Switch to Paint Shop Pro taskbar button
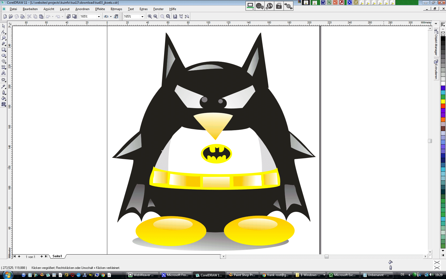This screenshot has width=446, height=279. click(x=242, y=275)
